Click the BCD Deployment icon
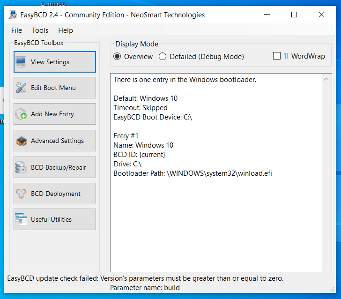The image size is (341, 299). pyautogui.click(x=21, y=194)
